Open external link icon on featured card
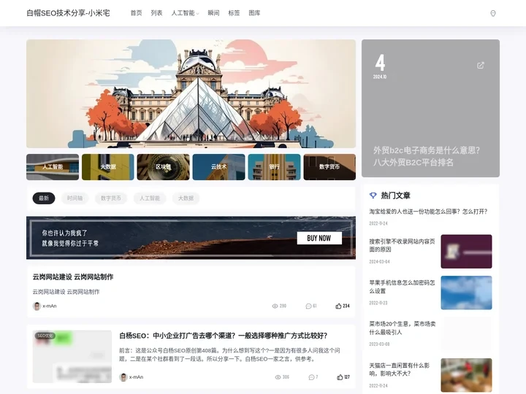The height and width of the screenshot is (394, 526). pyautogui.click(x=481, y=65)
